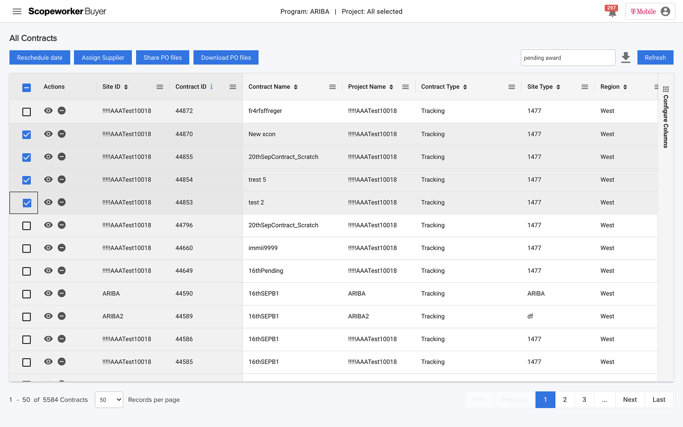Sort by the Region column header
683x427 pixels.
(x=614, y=87)
